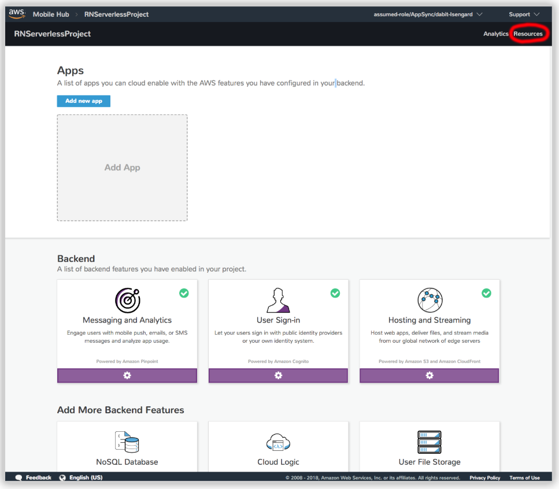The width and height of the screenshot is (559, 489).
Task: Click RNServerlessProject project title heading
Action: pos(53,34)
